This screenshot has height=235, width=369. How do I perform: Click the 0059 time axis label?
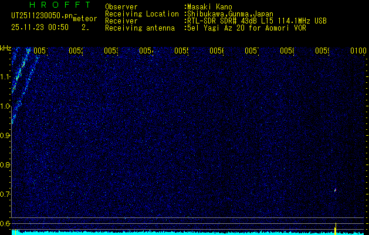[x=322, y=51]
